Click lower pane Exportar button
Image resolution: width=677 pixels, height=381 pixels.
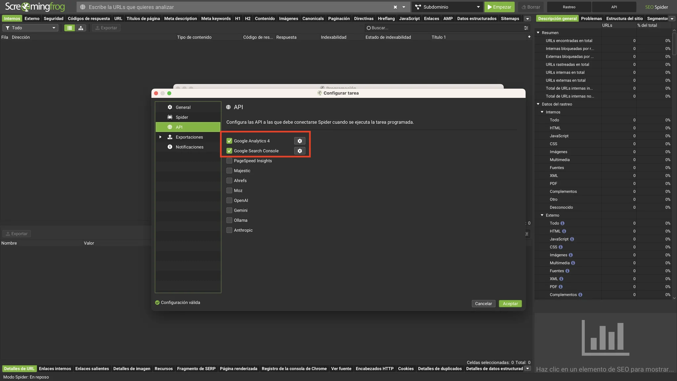[x=17, y=234]
